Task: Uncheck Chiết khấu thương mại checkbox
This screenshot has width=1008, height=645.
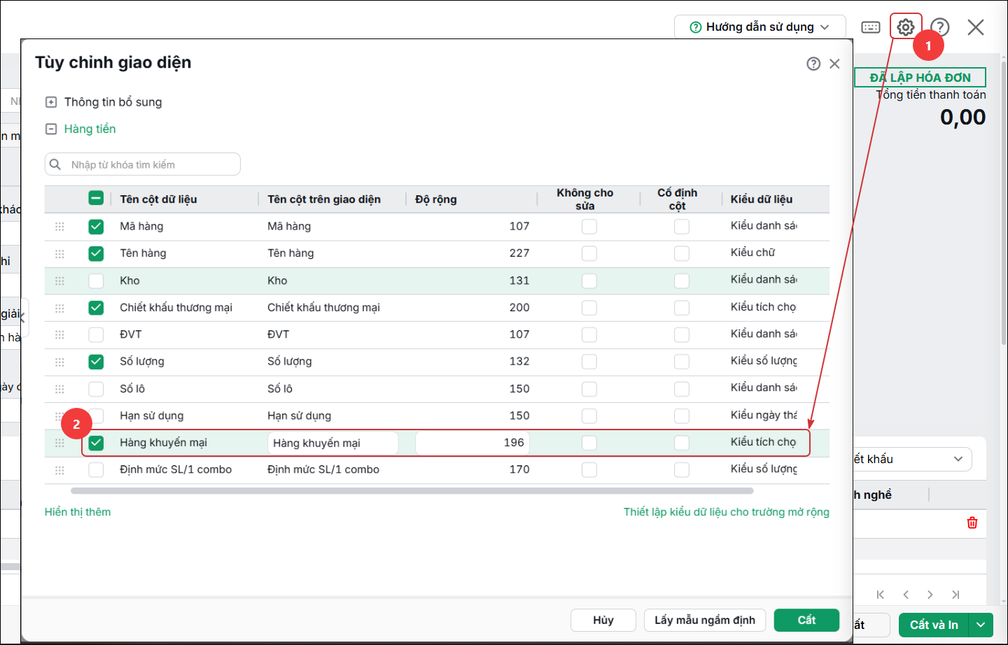Action: tap(96, 308)
